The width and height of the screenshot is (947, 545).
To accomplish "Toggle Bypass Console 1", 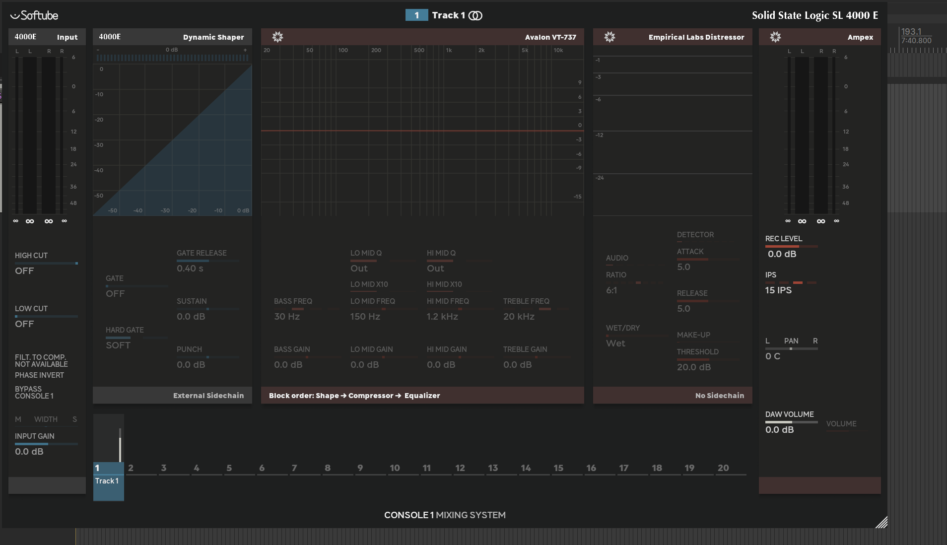I will click(34, 392).
